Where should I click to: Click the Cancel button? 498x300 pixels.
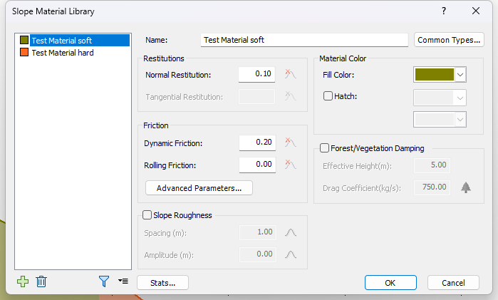tap(453, 283)
